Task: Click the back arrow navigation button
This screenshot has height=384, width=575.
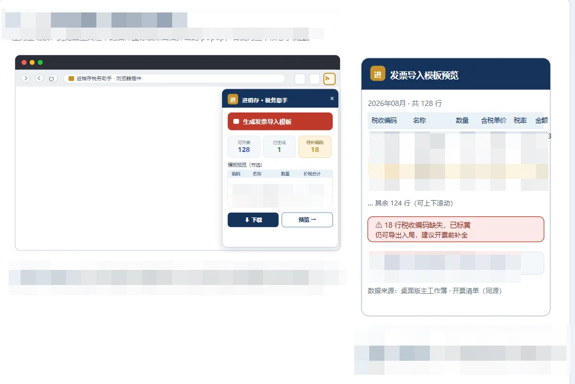Action: [39, 78]
